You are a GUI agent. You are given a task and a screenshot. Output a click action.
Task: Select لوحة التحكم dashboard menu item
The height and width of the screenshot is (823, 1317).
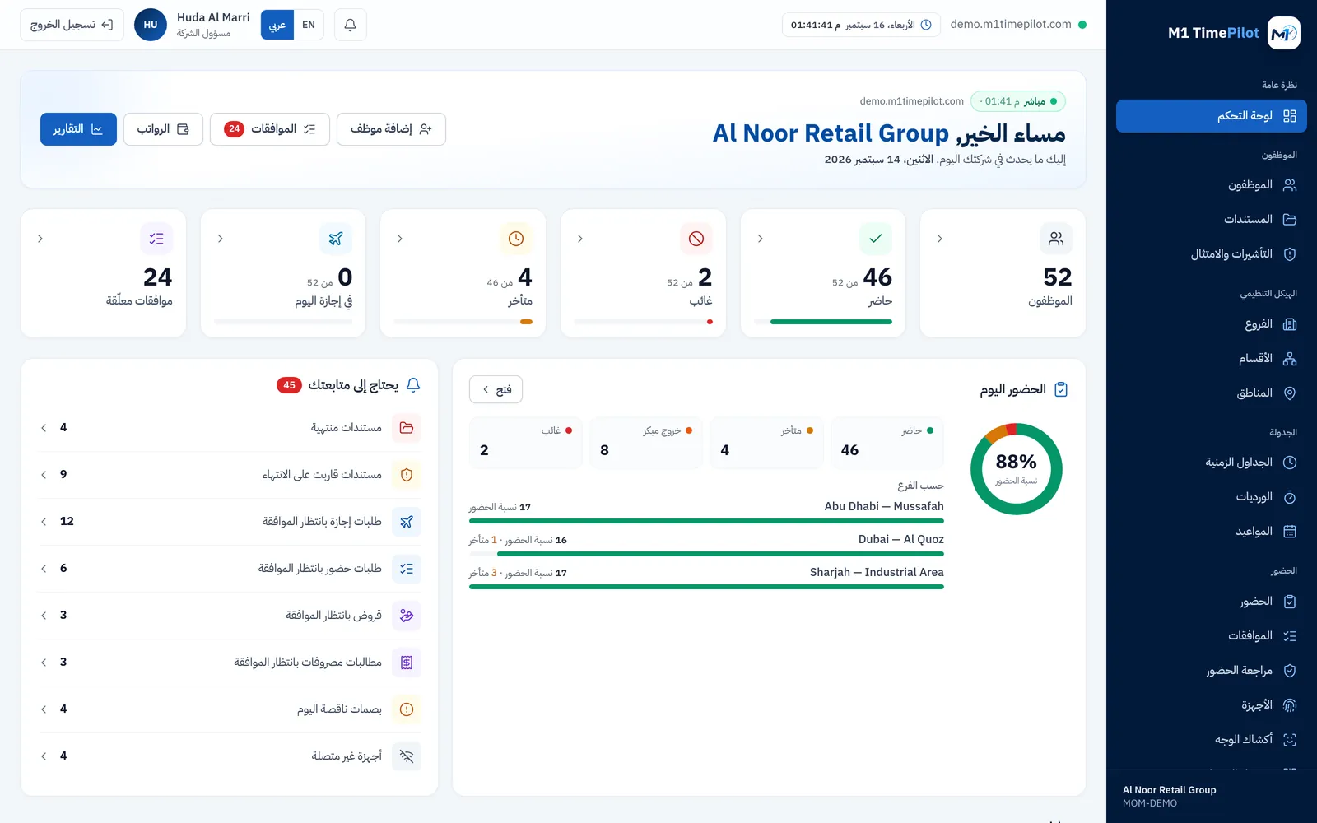click(x=1212, y=116)
